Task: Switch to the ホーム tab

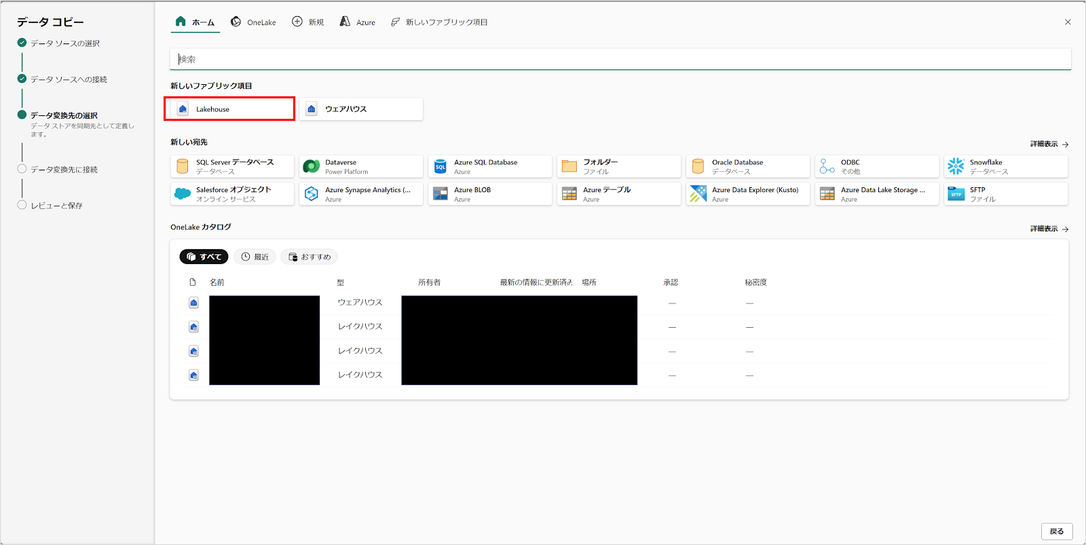Action: coord(195,22)
